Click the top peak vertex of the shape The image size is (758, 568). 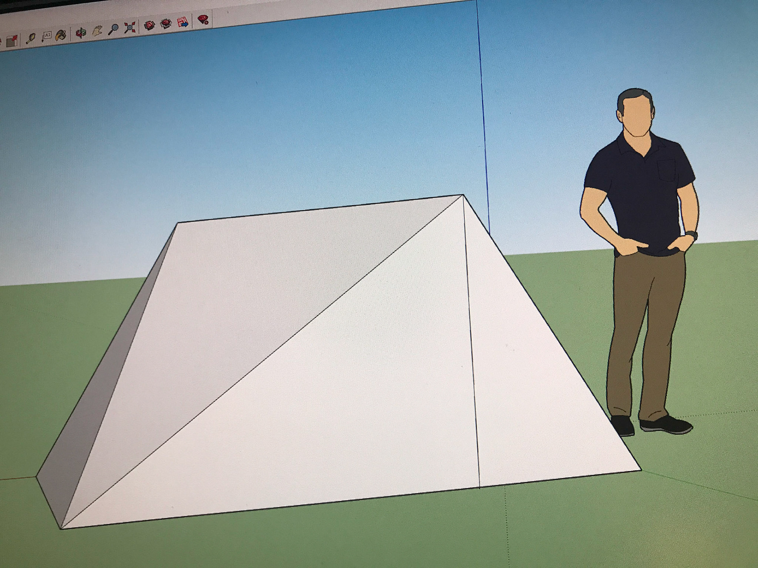click(x=463, y=195)
